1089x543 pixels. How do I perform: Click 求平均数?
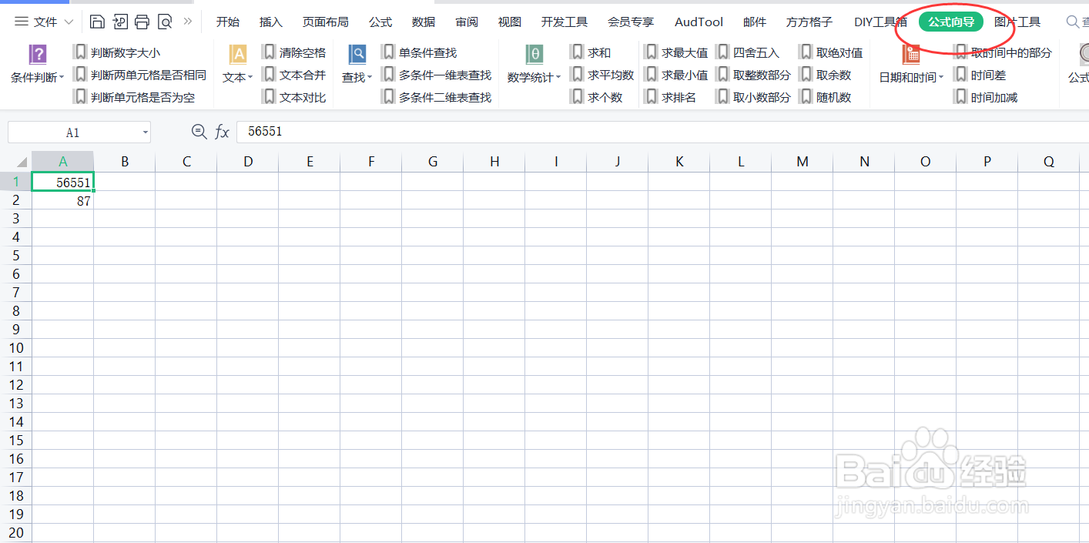pos(602,75)
